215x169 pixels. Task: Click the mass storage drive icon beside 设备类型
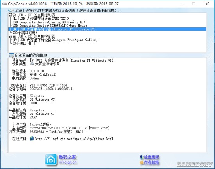tap(32, 64)
